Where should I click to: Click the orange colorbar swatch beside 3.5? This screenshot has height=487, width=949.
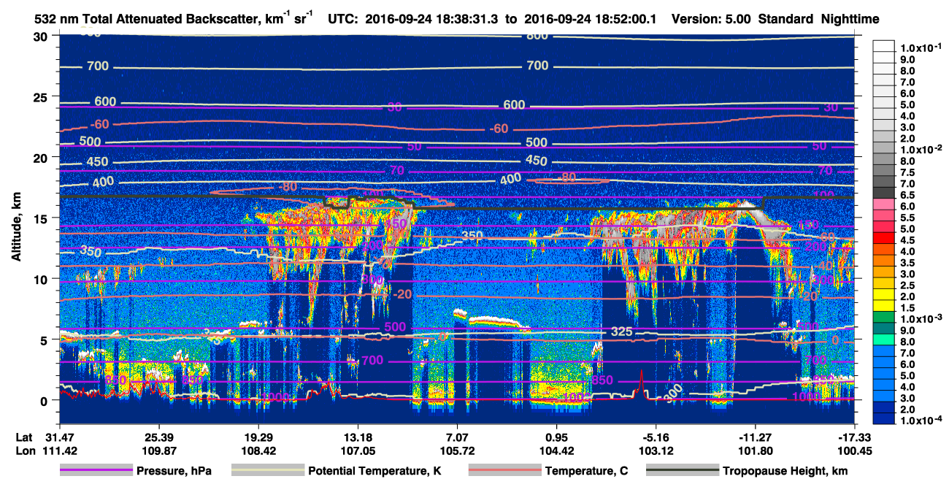coord(884,260)
